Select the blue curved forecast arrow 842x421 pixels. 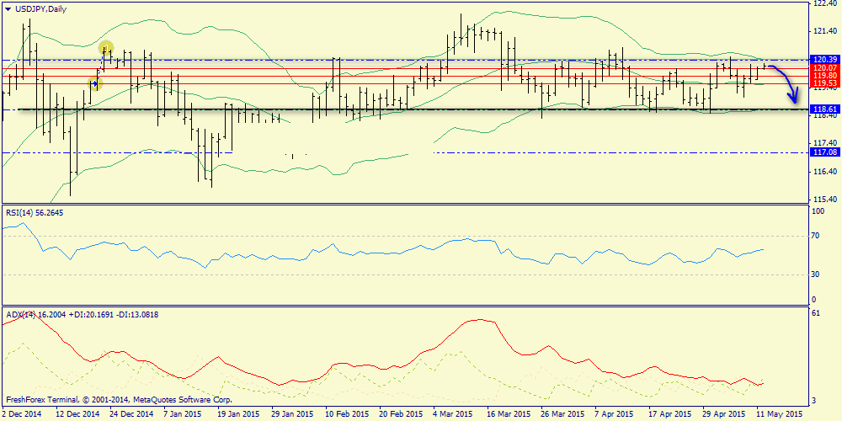click(785, 83)
